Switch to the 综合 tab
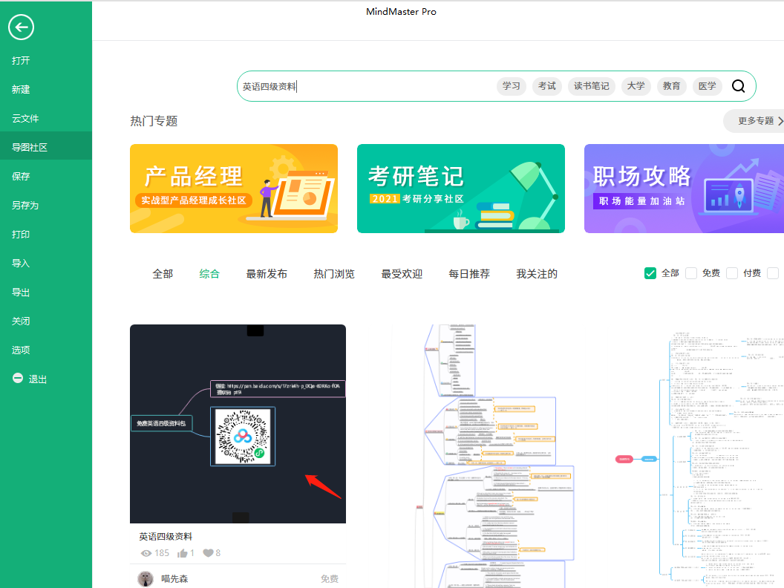This screenshot has width=784, height=588. pyautogui.click(x=209, y=274)
